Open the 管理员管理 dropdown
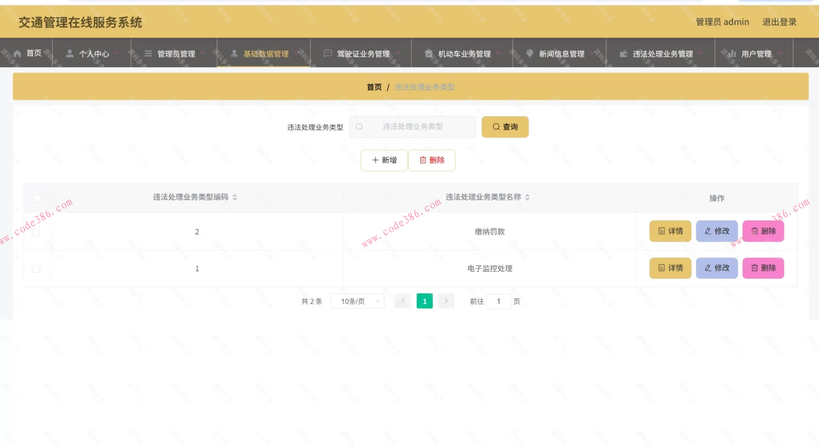 pyautogui.click(x=176, y=53)
